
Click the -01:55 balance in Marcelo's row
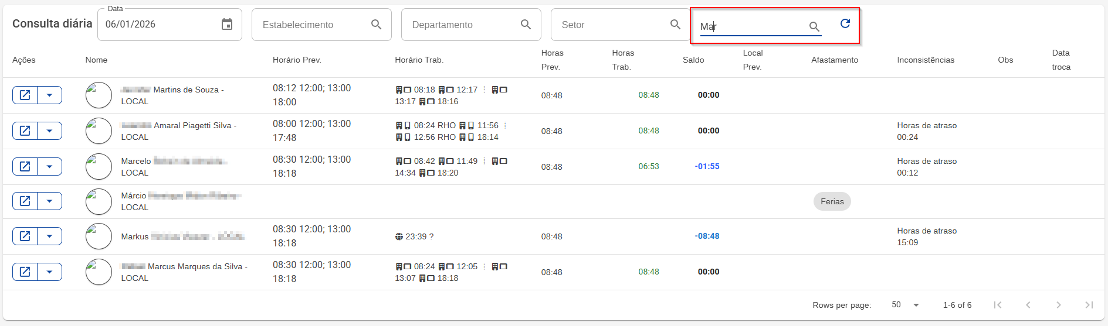tap(707, 166)
